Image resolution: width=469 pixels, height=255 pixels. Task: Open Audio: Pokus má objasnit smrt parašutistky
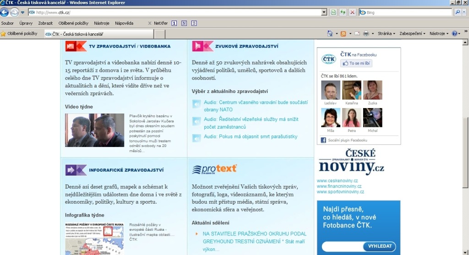point(251,136)
